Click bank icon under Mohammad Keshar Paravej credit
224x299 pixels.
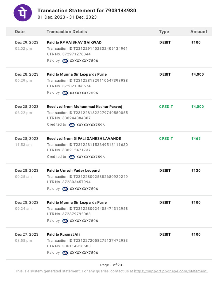(x=72, y=125)
